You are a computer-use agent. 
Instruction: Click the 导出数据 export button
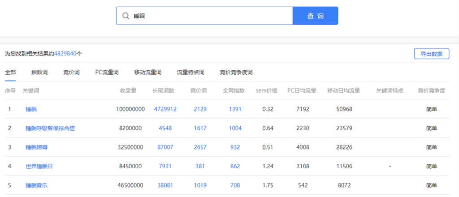pyautogui.click(x=432, y=54)
